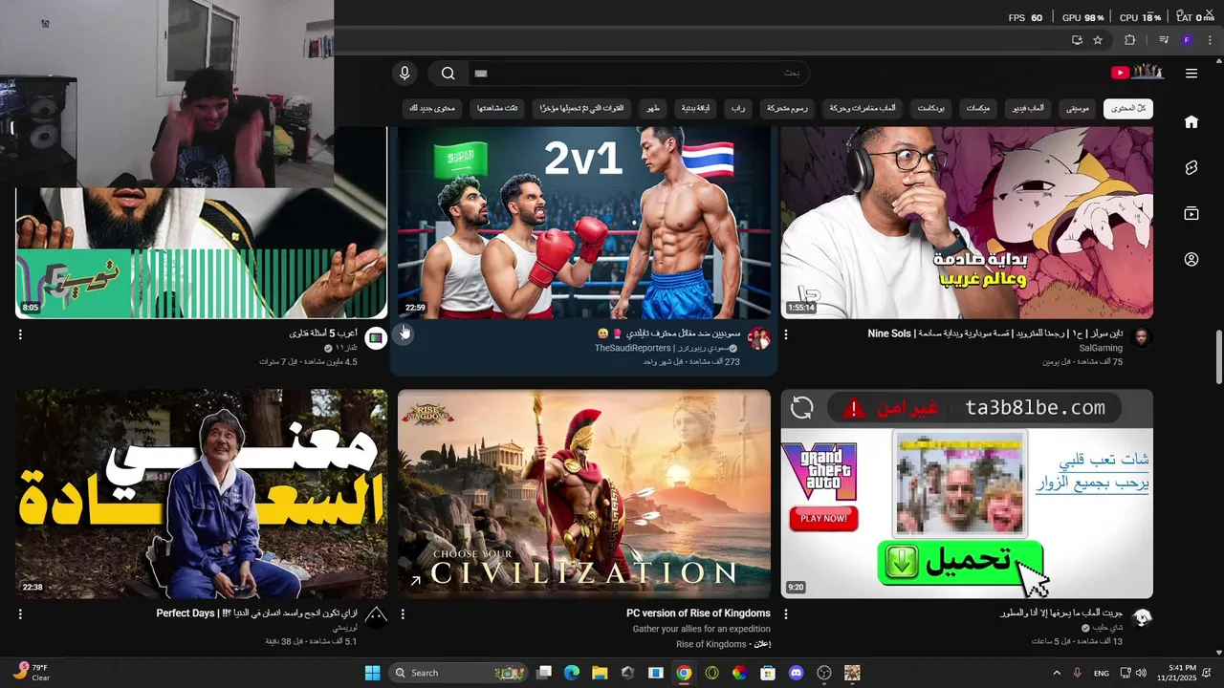Bookmark this page with star icon
Screen dimensions: 1224x688
point(1098,40)
